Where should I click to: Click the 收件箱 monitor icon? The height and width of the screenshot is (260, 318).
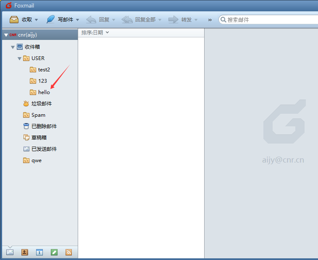(20, 47)
